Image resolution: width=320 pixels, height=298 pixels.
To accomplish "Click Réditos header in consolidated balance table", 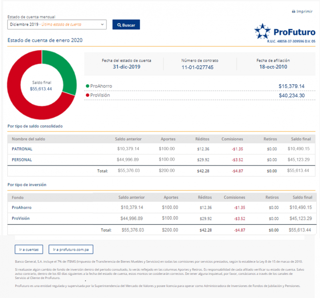I will coord(203,139).
